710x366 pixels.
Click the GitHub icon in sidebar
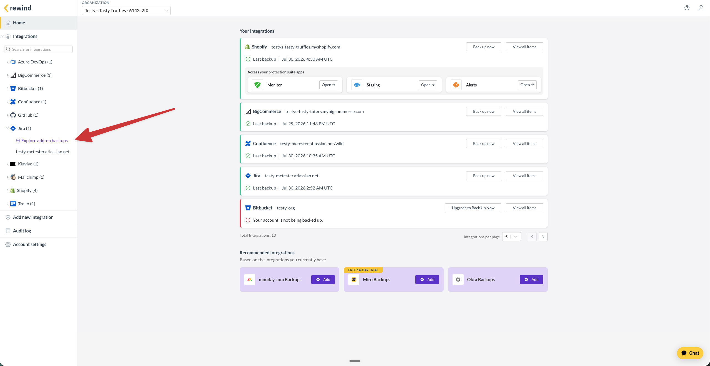pos(13,115)
